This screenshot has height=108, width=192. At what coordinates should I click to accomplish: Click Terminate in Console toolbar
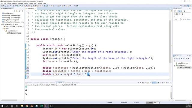tap(138, 83)
